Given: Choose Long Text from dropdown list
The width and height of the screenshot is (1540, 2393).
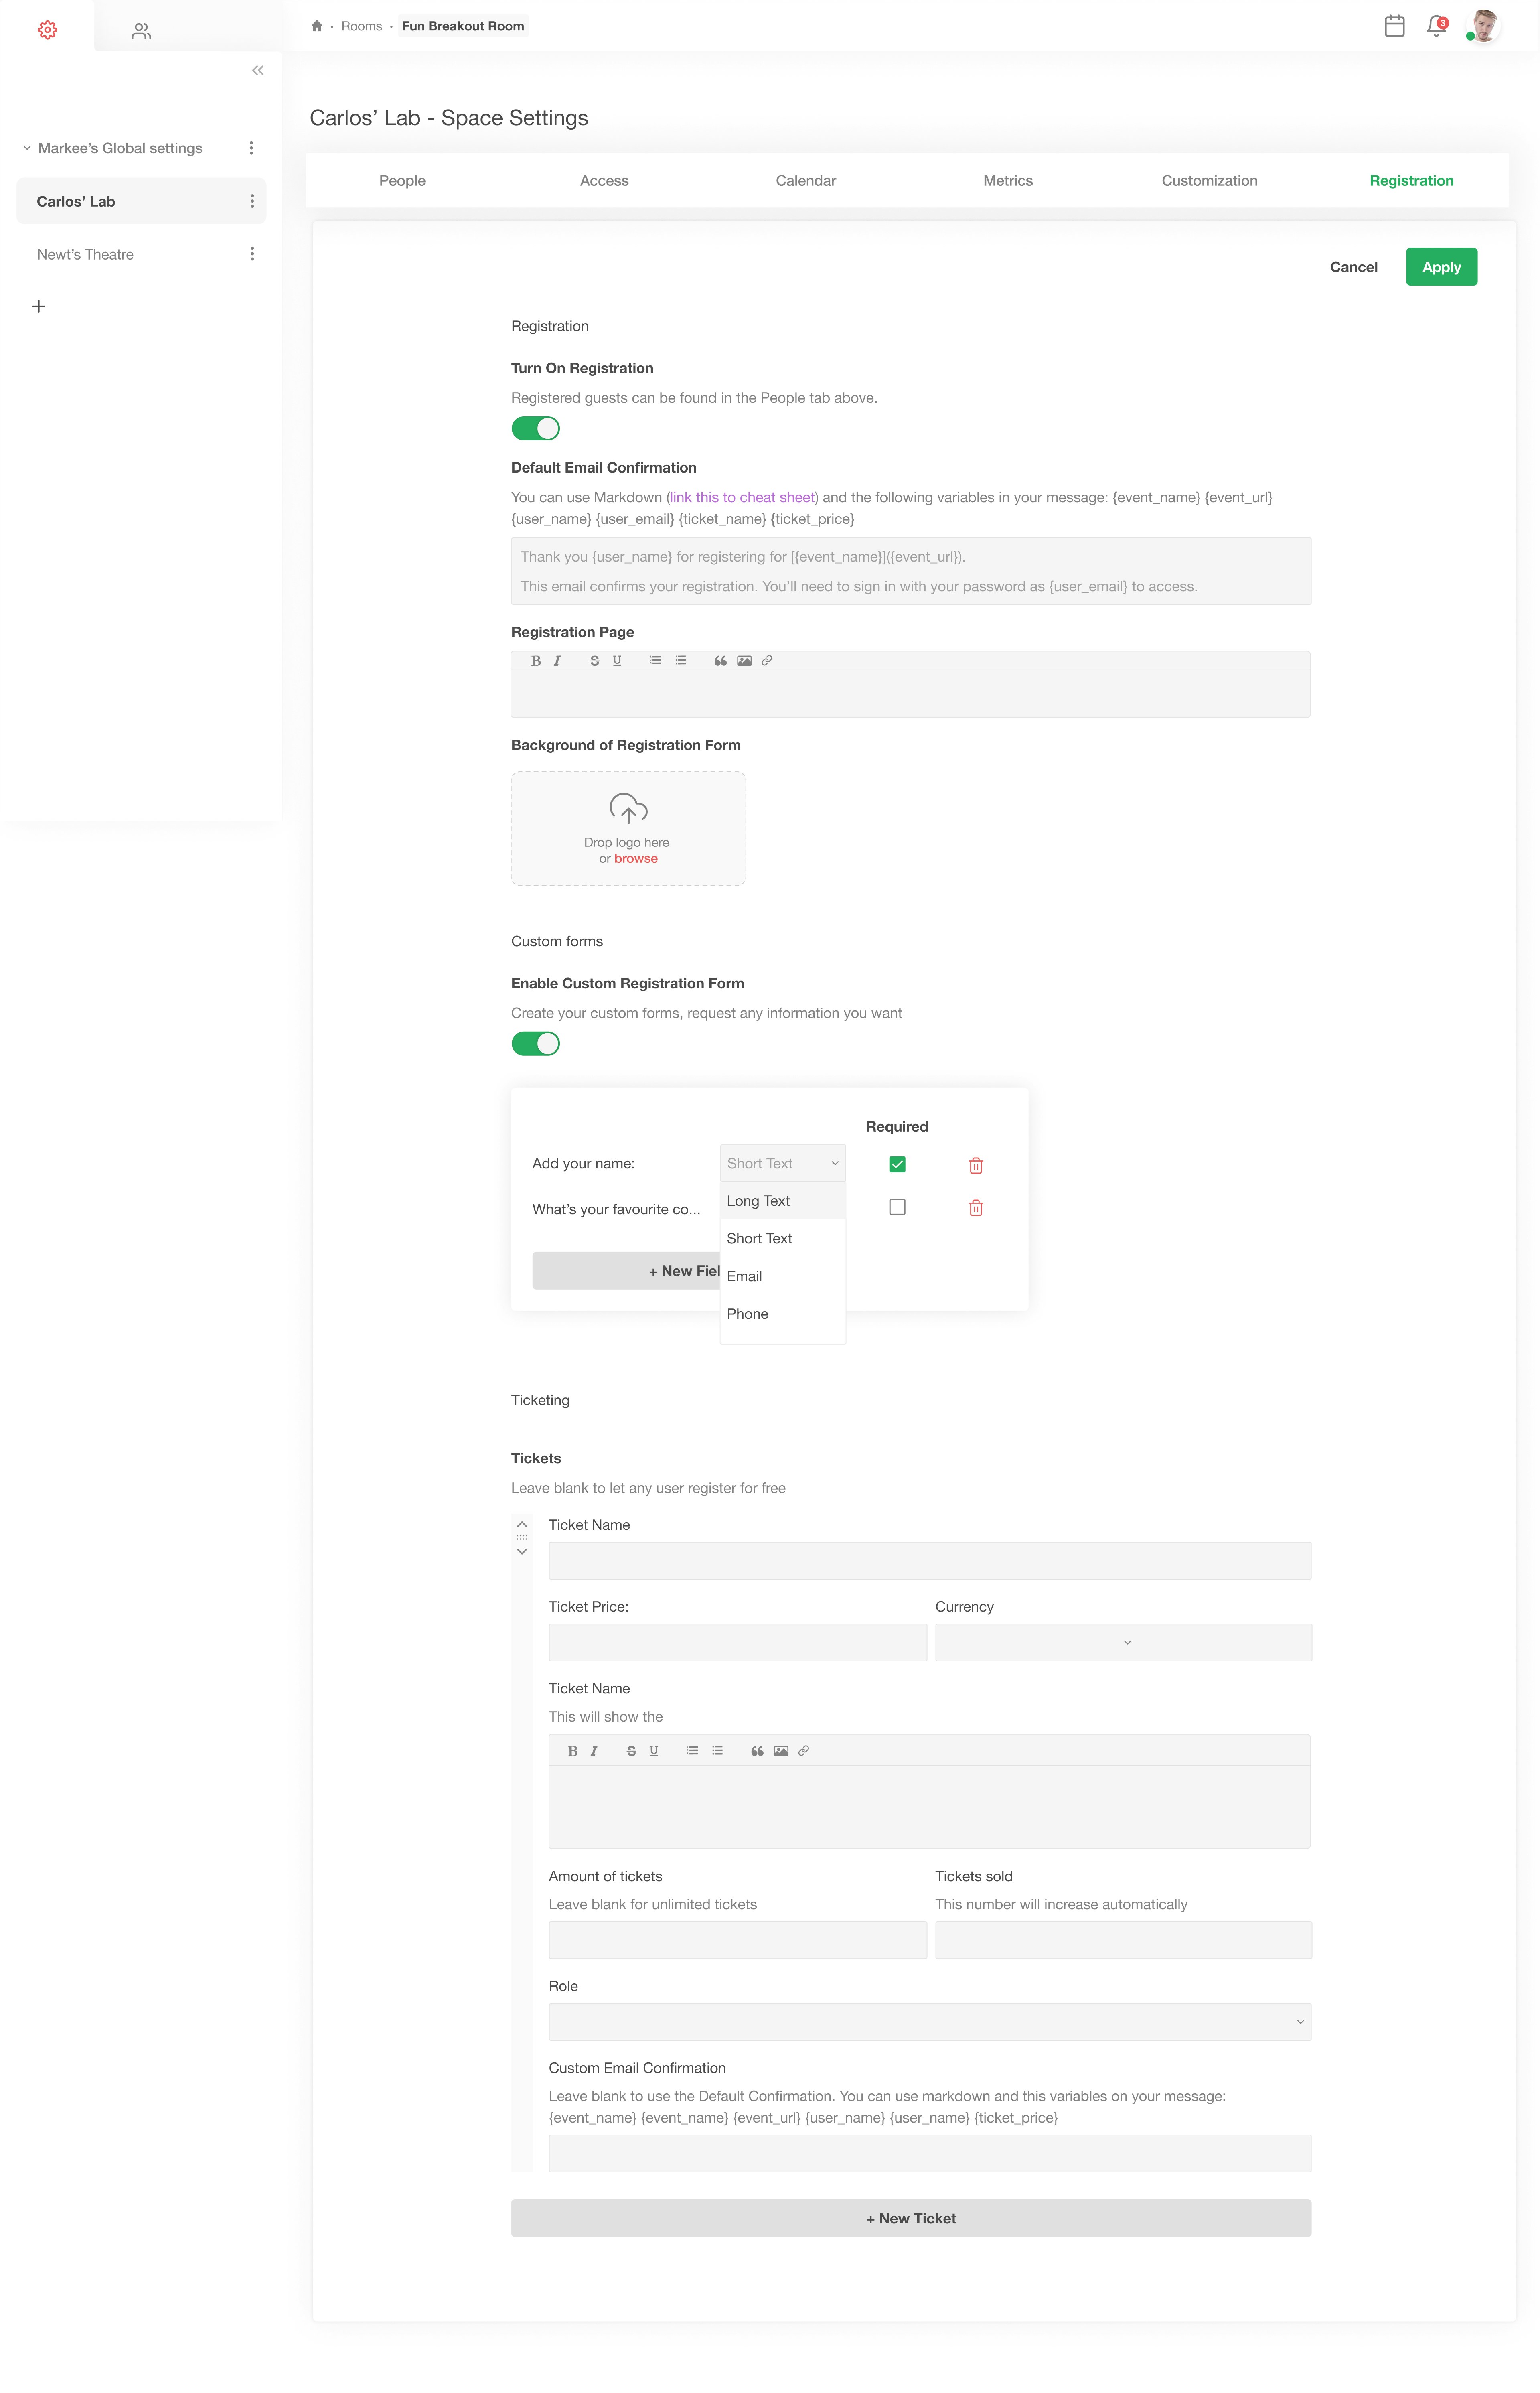Looking at the screenshot, I should pos(783,1201).
